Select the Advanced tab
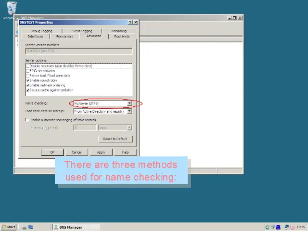This screenshot has width=308, height=231. click(94, 36)
